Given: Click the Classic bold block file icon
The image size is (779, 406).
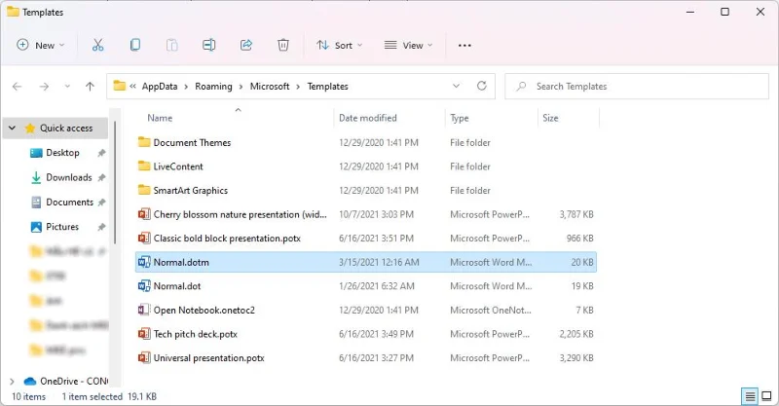Looking at the screenshot, I should point(144,238).
